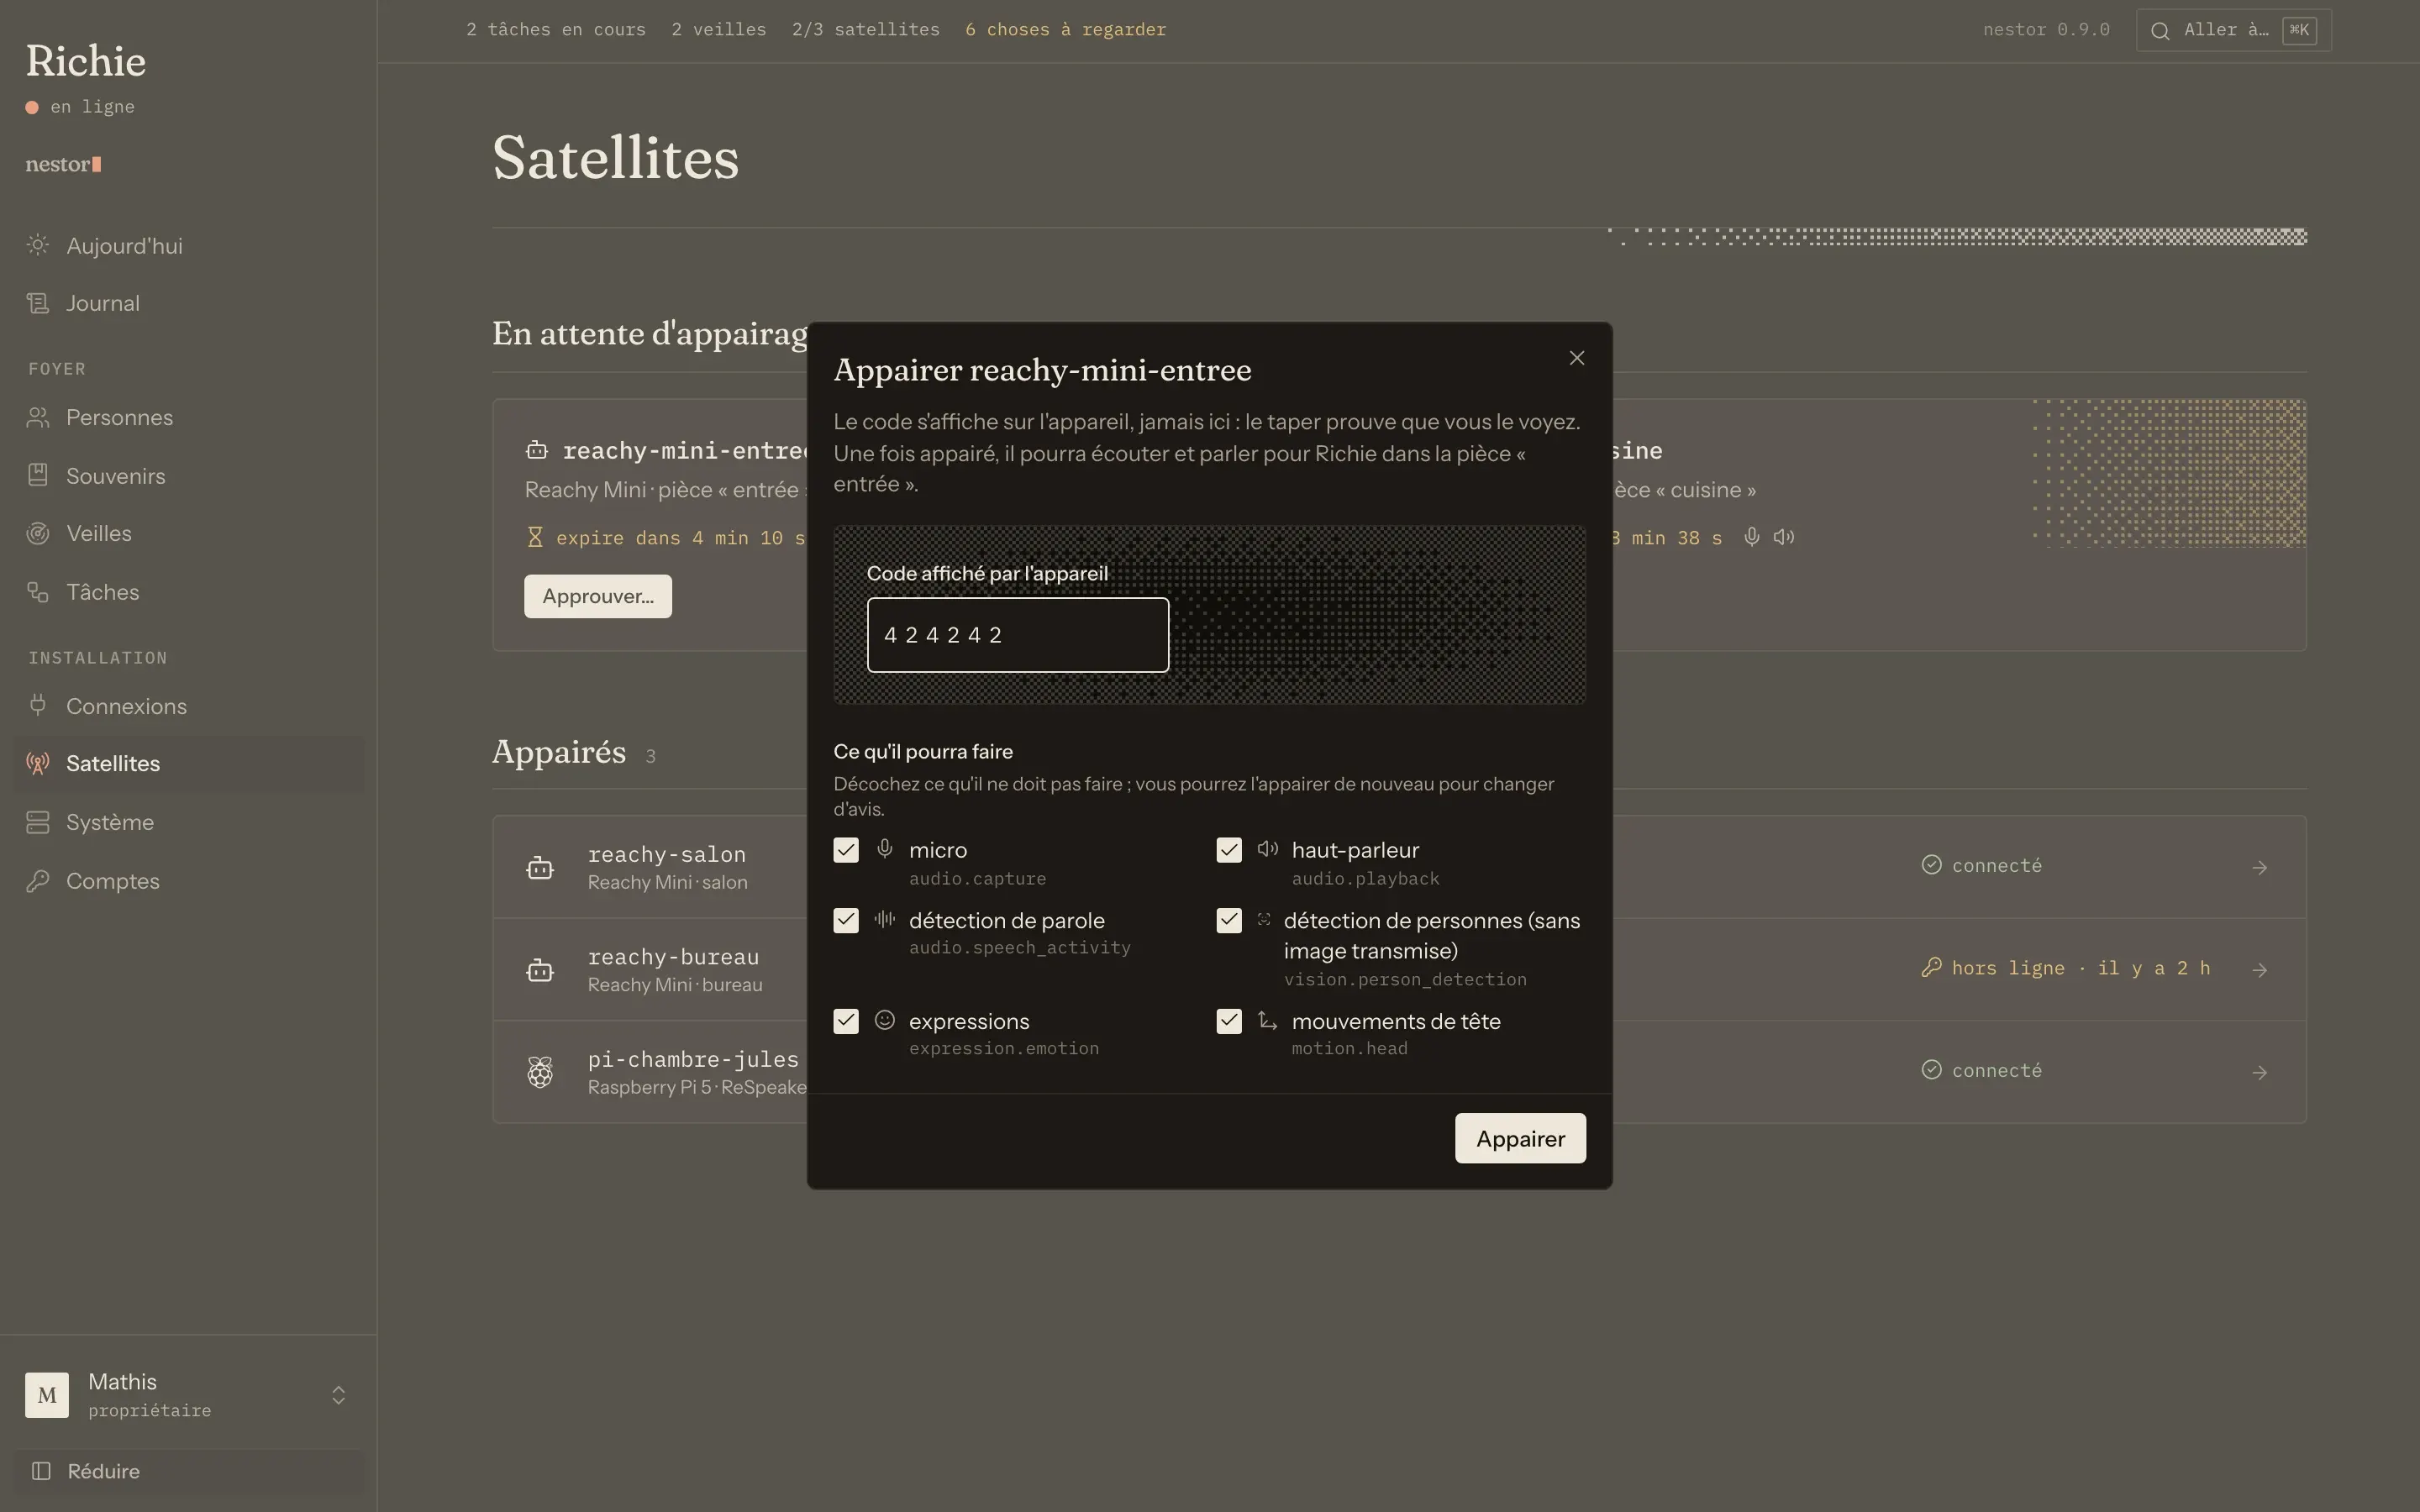Screen dimensions: 2420x1512
Task: Uncheck the haut-parleur capability
Action: click(x=1229, y=850)
